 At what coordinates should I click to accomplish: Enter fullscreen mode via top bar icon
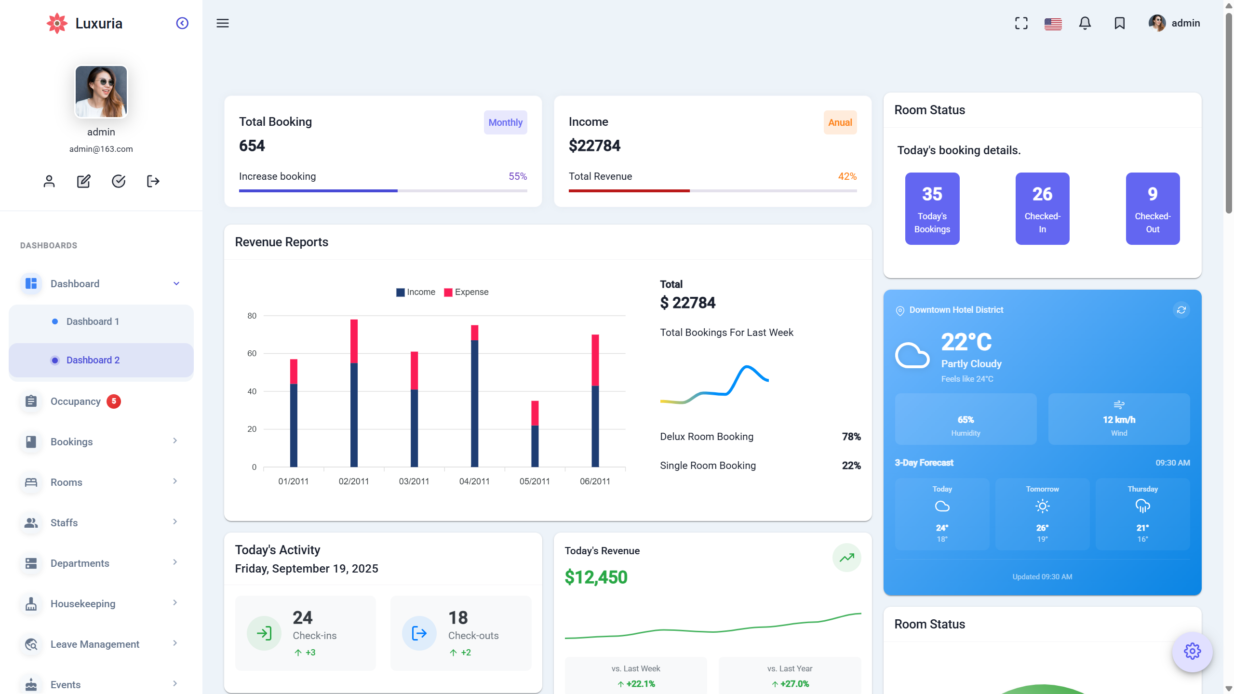(x=1021, y=23)
